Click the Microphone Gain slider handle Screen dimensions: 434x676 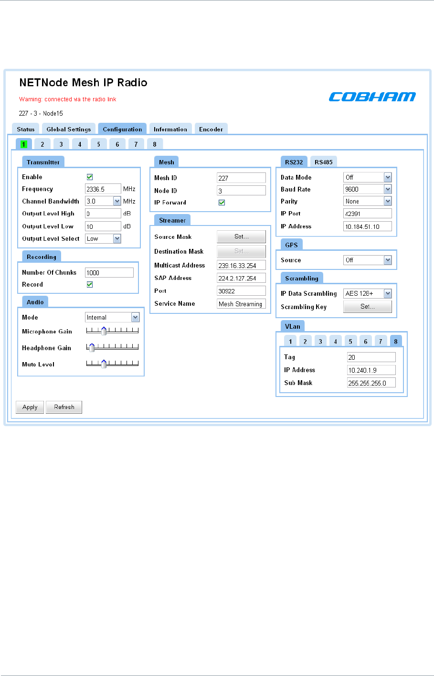(x=104, y=331)
